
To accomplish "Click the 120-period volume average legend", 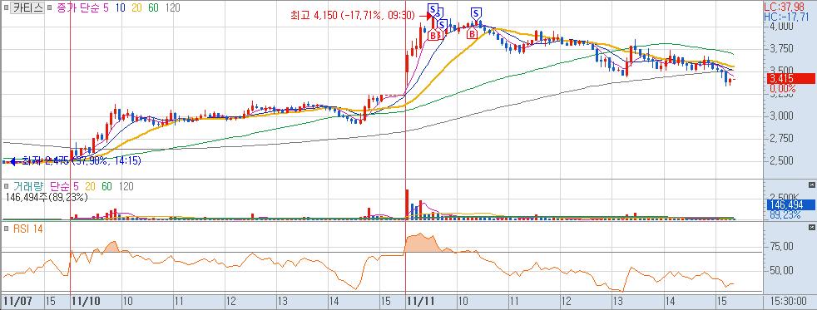I will tap(126, 187).
